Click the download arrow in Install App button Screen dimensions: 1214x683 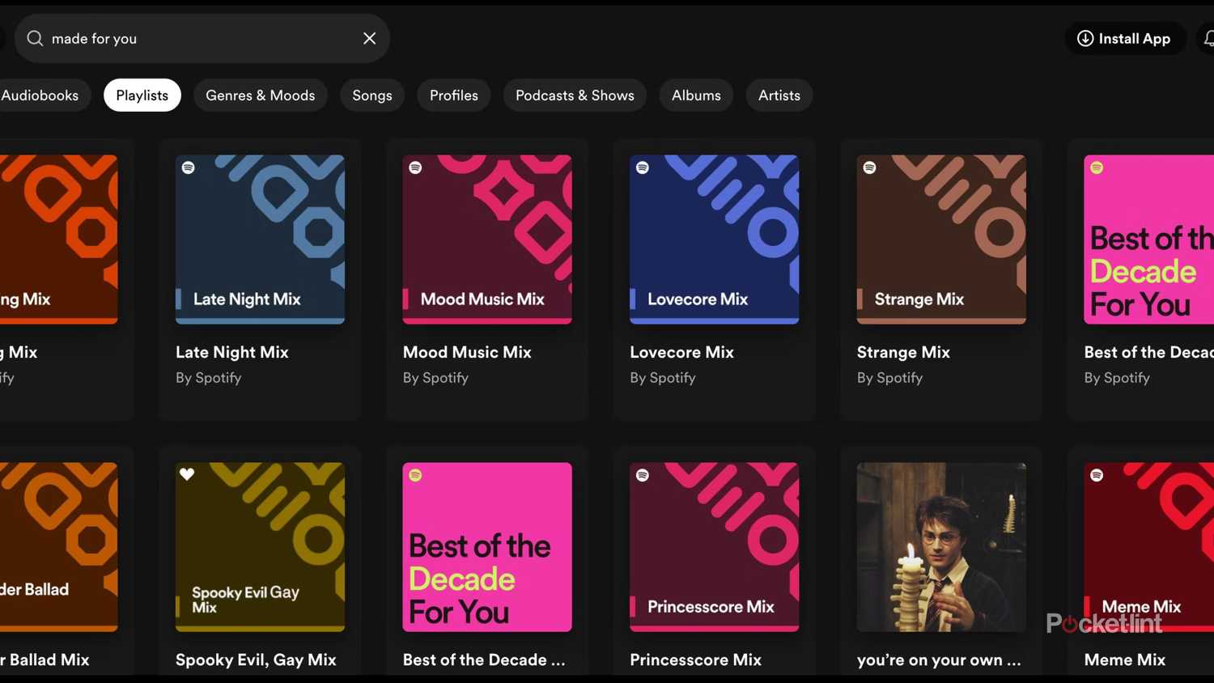[1083, 38]
